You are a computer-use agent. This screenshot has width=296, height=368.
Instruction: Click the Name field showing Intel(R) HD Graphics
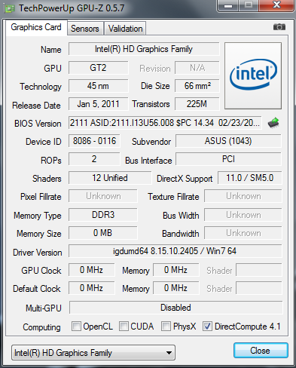click(x=144, y=49)
